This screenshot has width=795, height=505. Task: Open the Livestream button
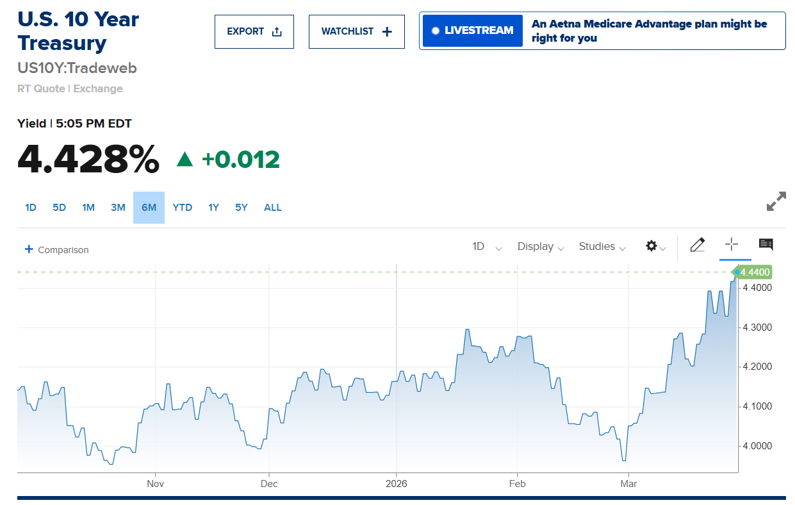coord(473,31)
